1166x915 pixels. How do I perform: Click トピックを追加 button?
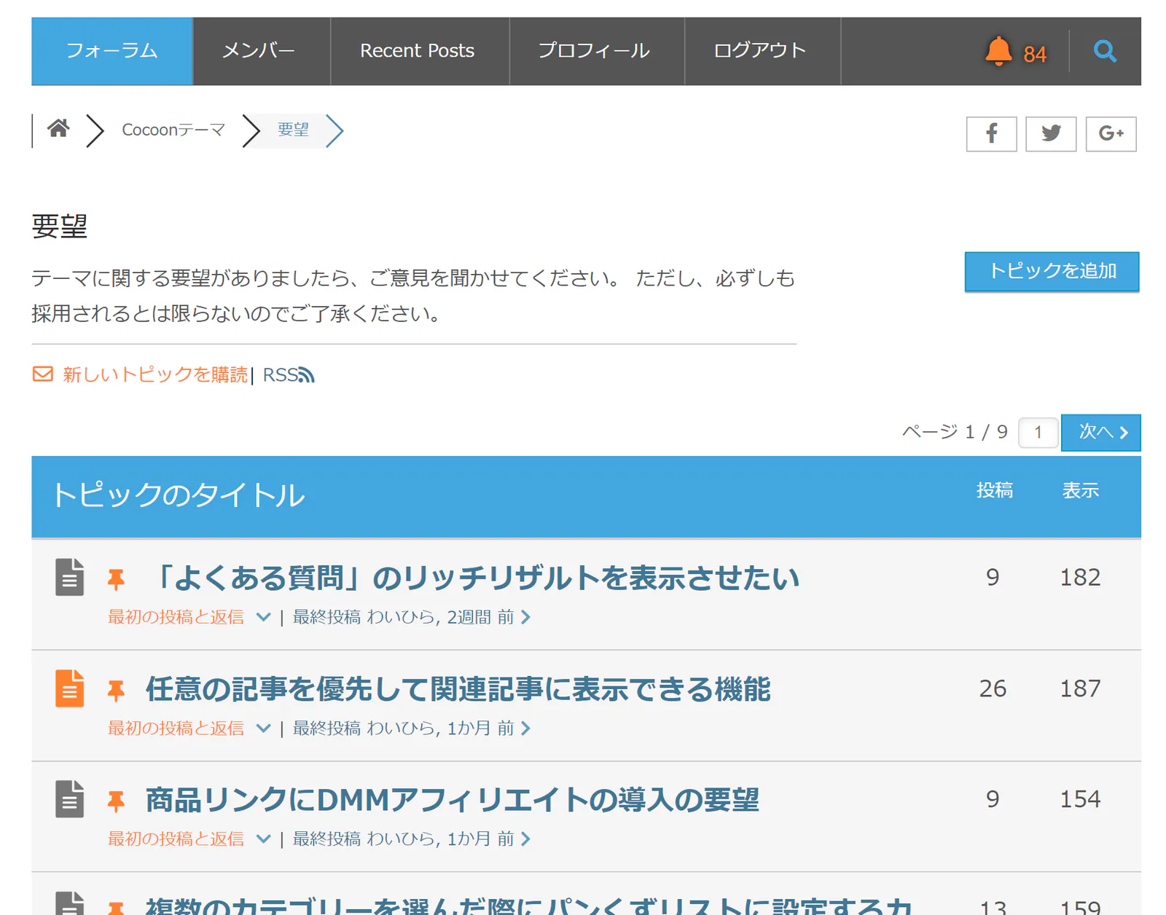(1052, 271)
